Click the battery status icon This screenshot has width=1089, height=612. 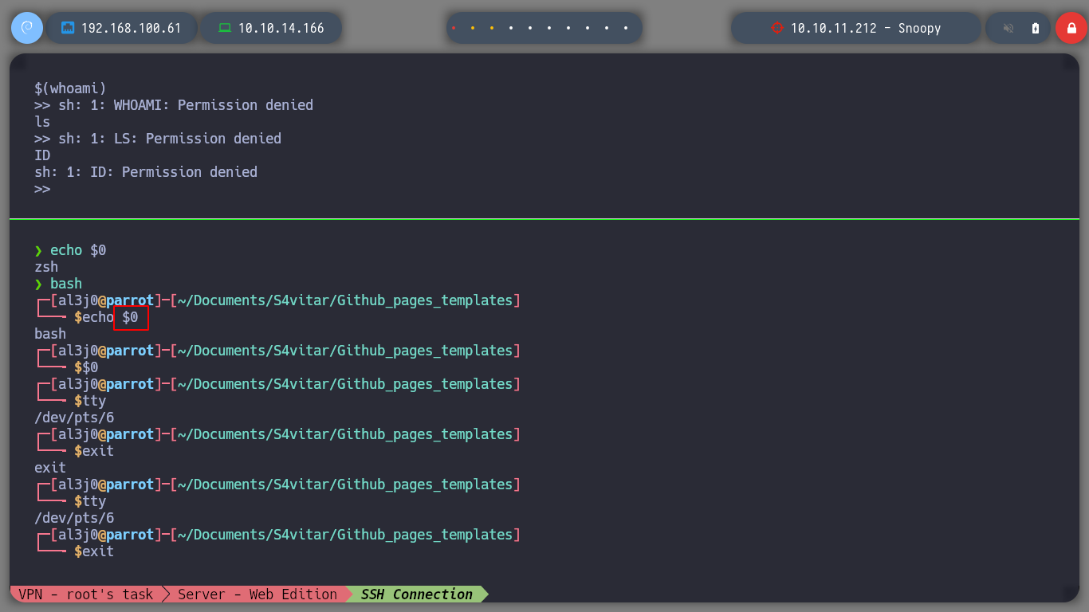point(1036,28)
